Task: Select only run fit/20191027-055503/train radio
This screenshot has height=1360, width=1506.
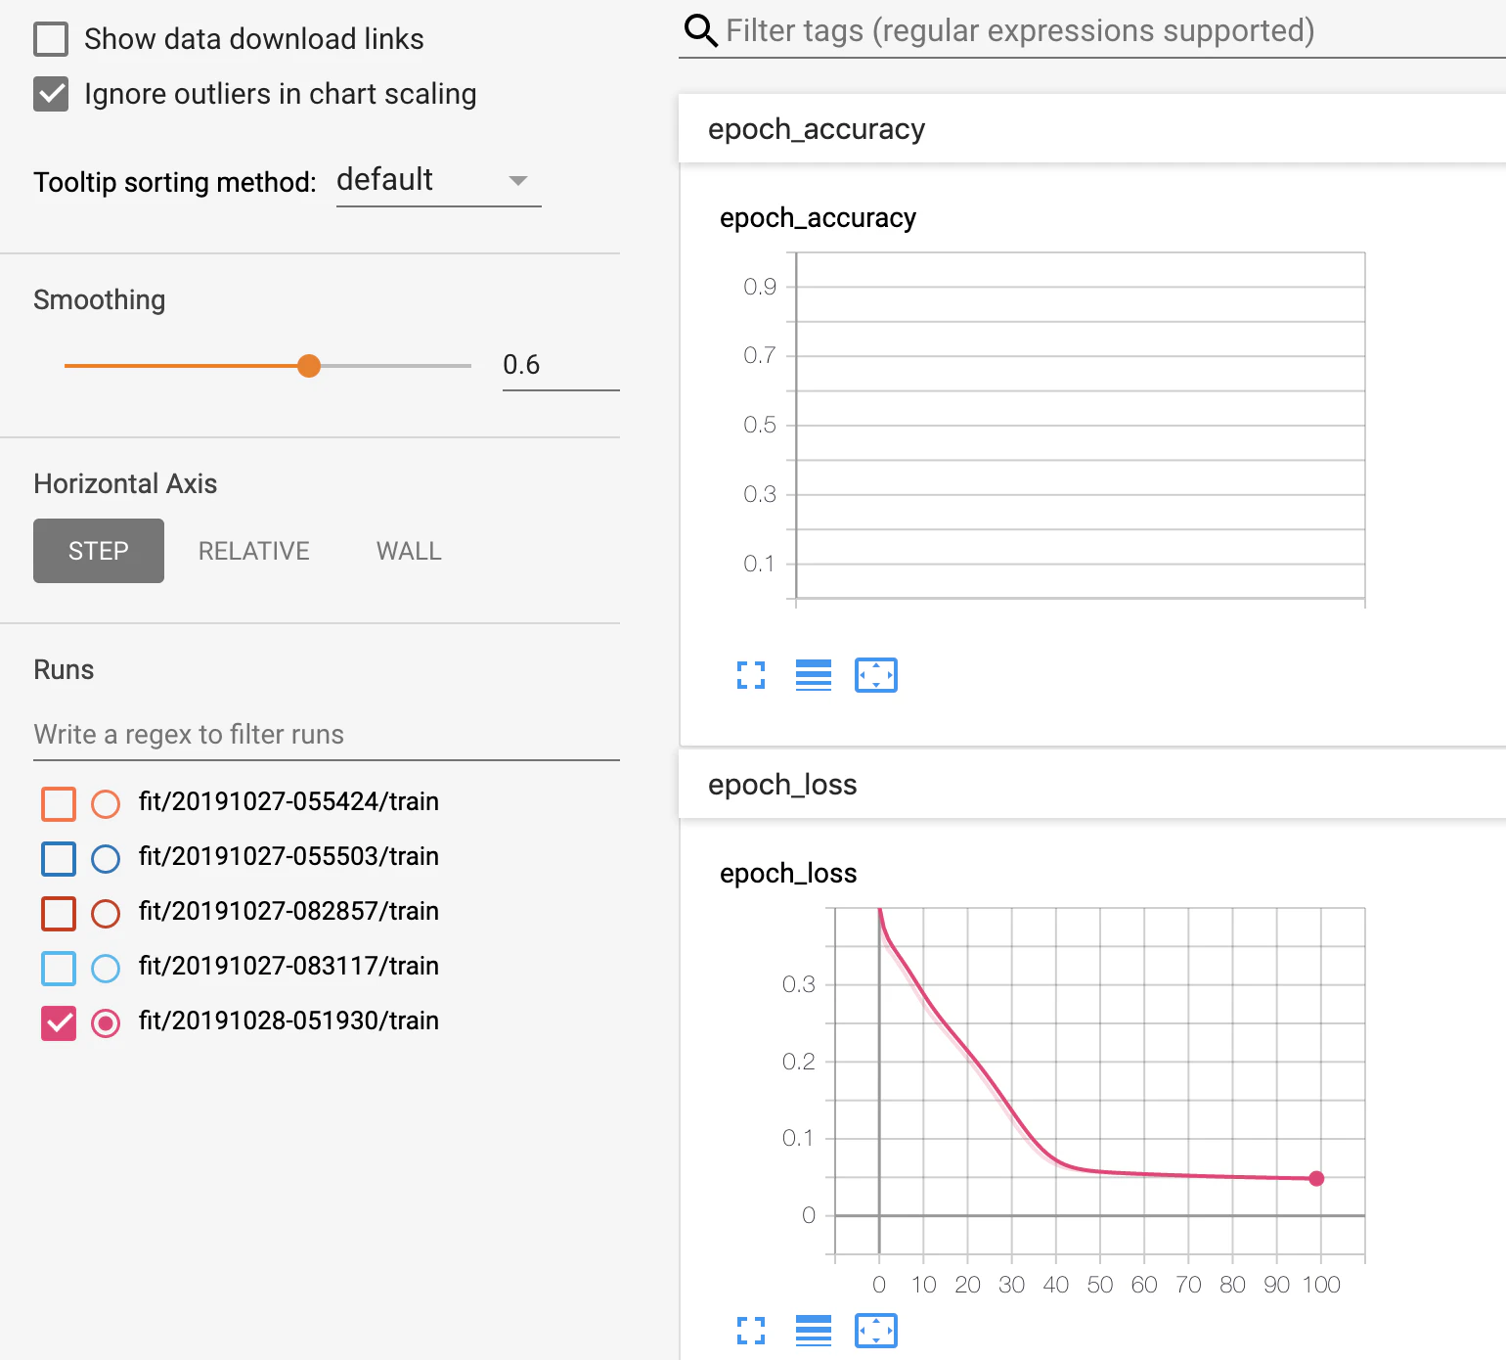Action: [x=106, y=858]
